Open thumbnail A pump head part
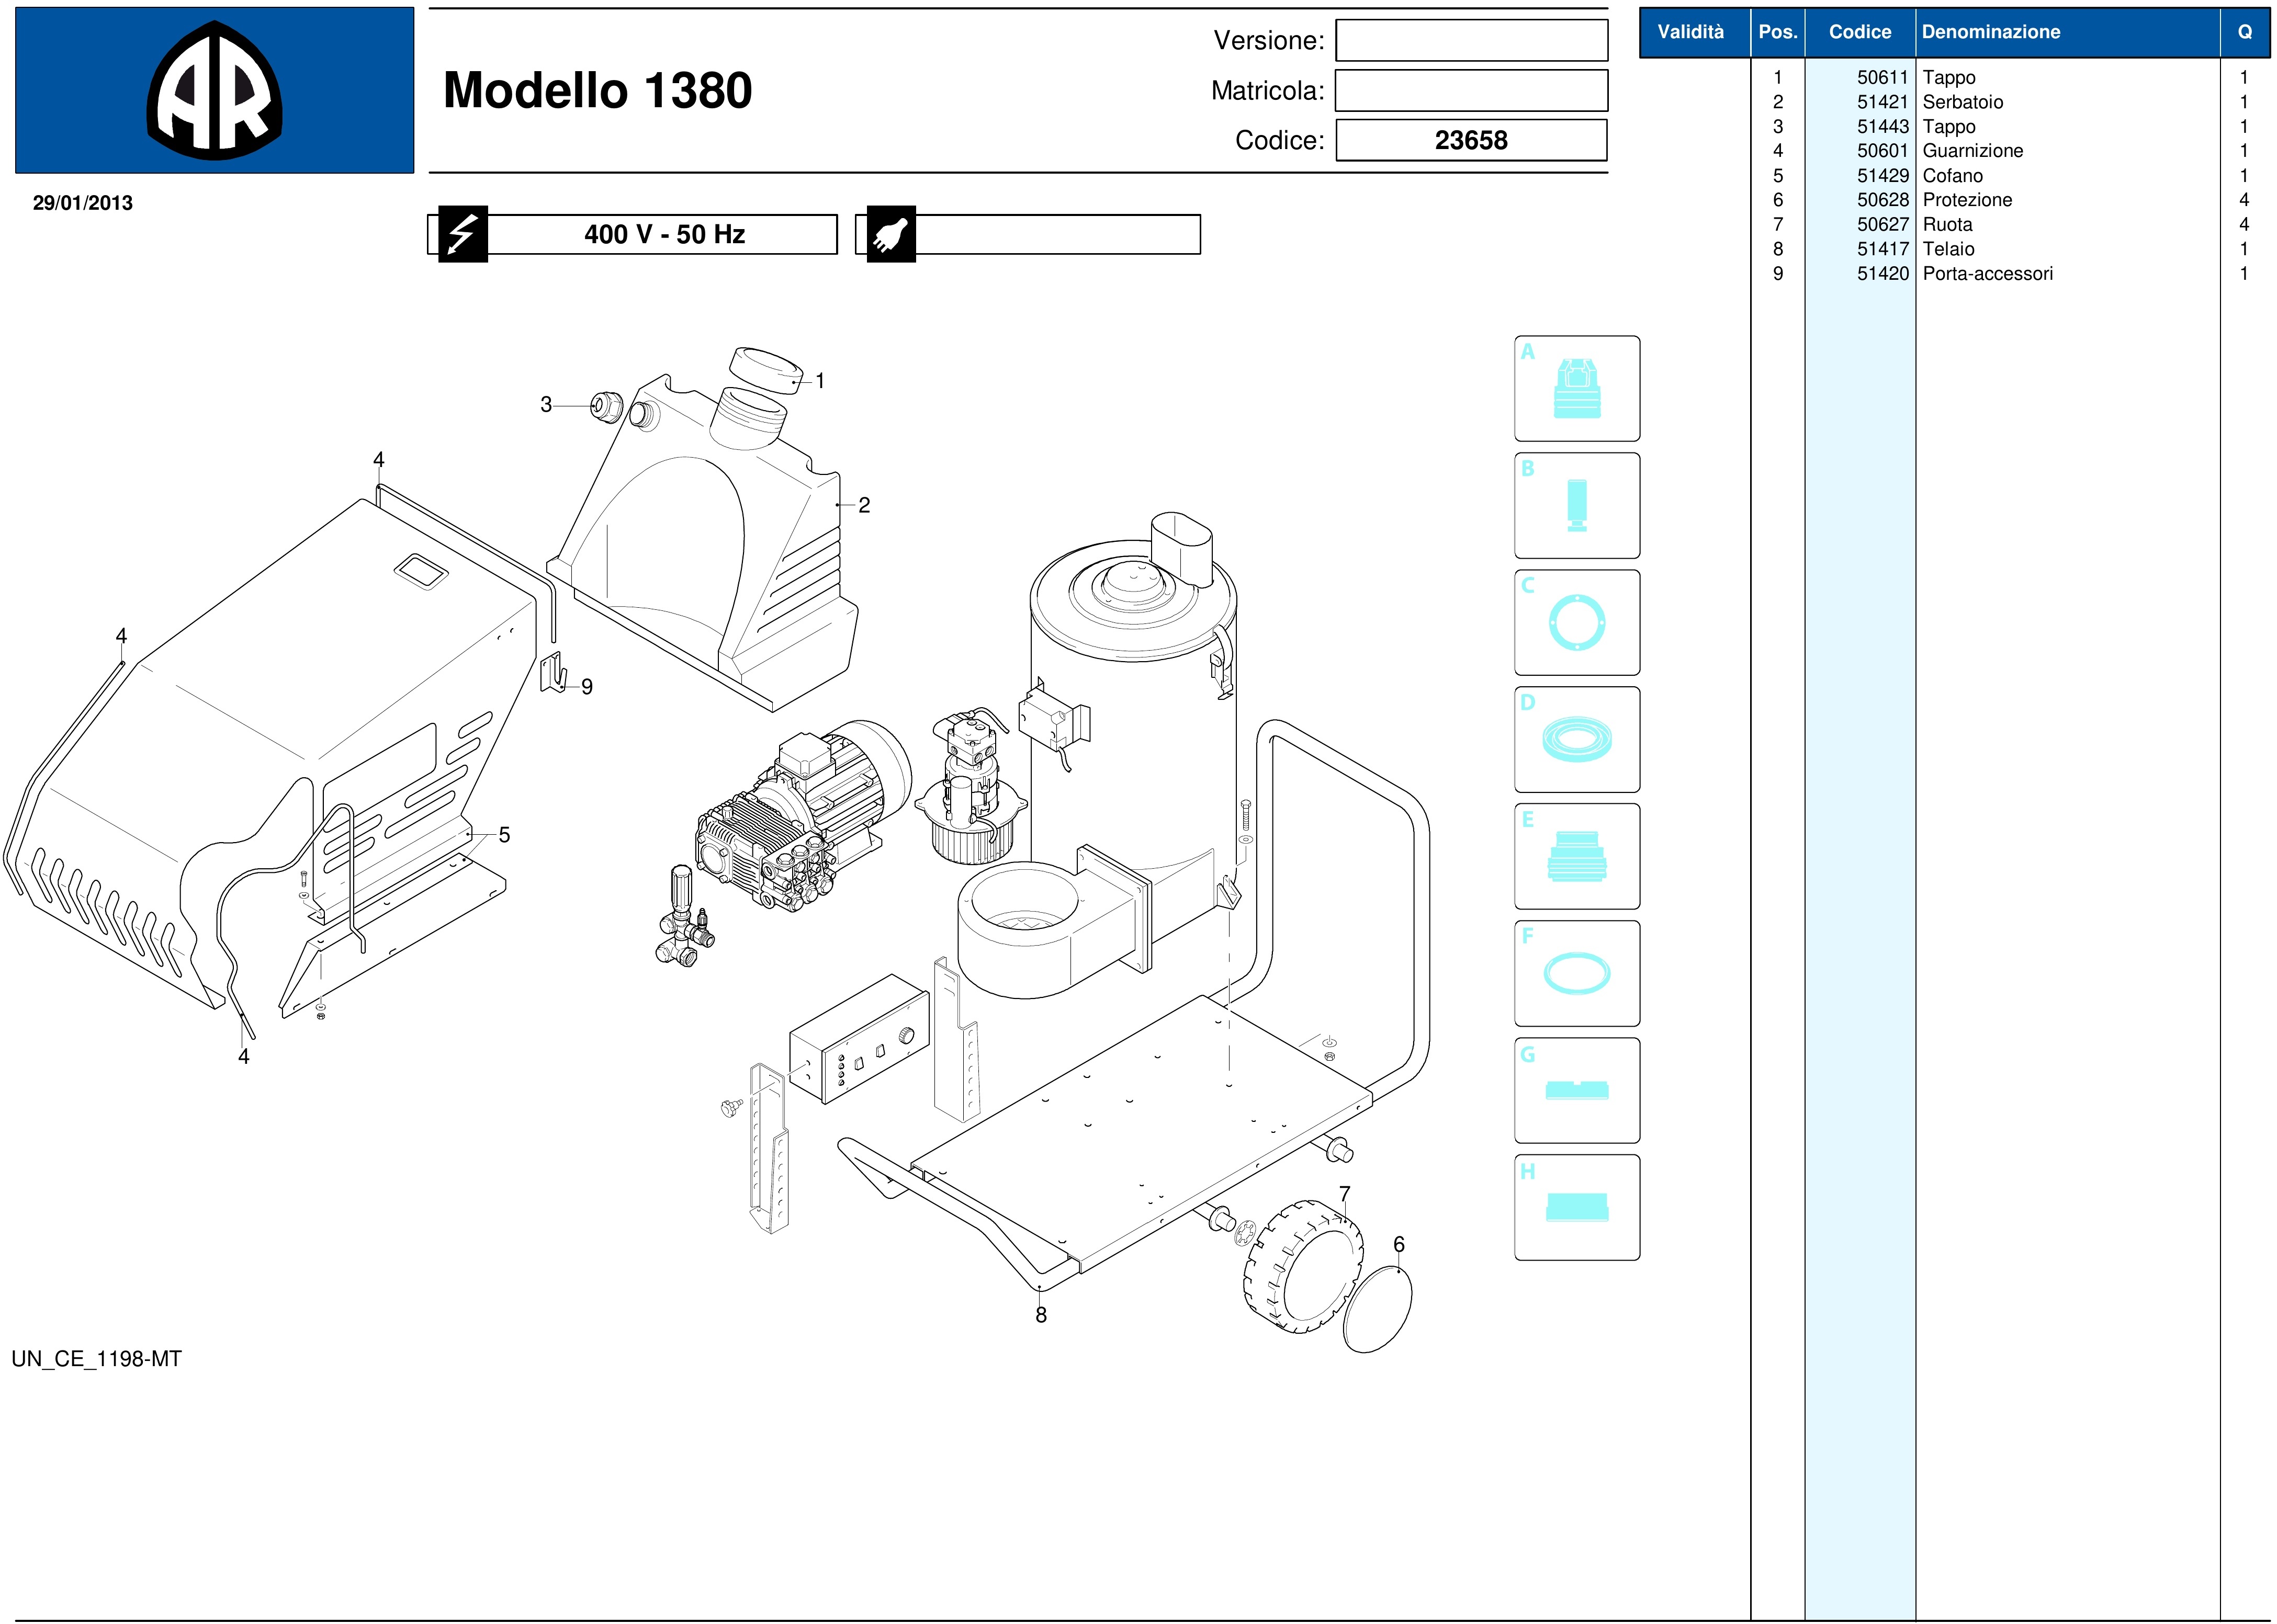Viewport: 2277px width, 1624px height. tap(1577, 388)
